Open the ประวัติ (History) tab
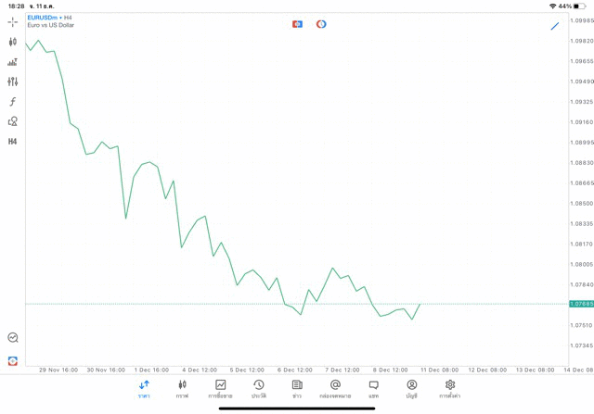The width and height of the screenshot is (594, 414). (x=258, y=389)
